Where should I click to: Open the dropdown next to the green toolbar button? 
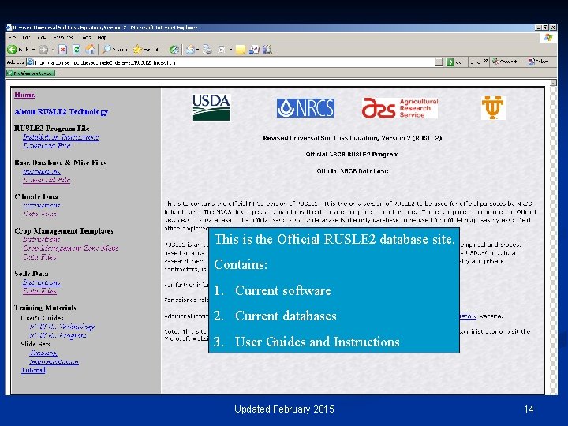click(x=60, y=73)
